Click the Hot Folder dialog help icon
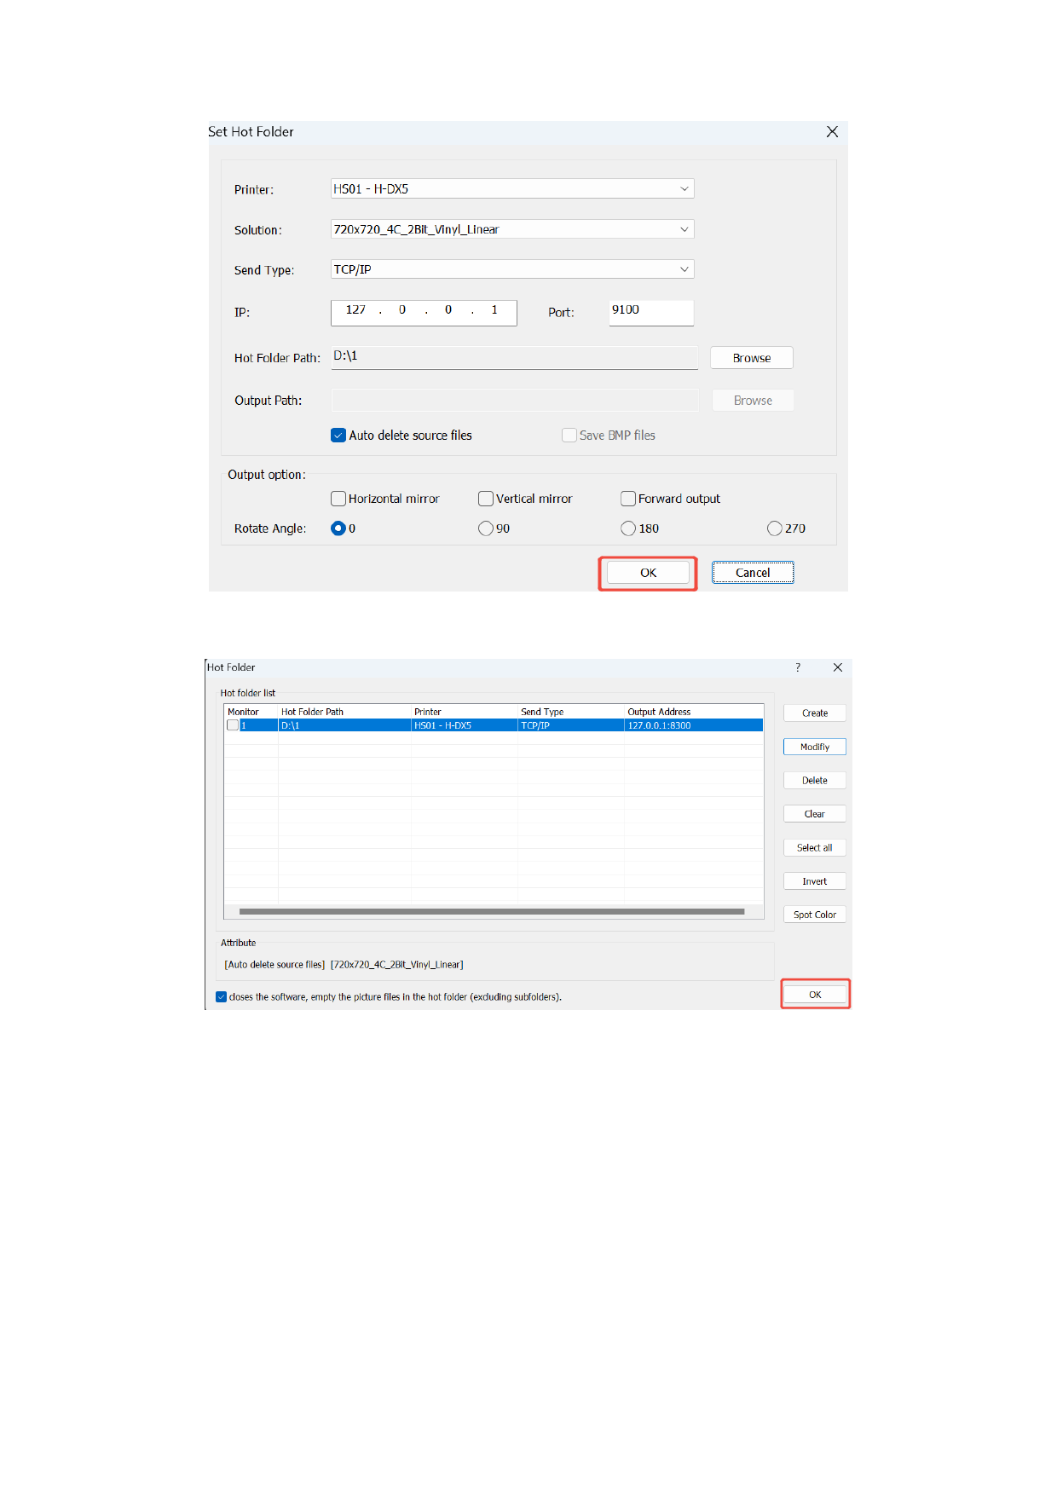 [x=798, y=667]
